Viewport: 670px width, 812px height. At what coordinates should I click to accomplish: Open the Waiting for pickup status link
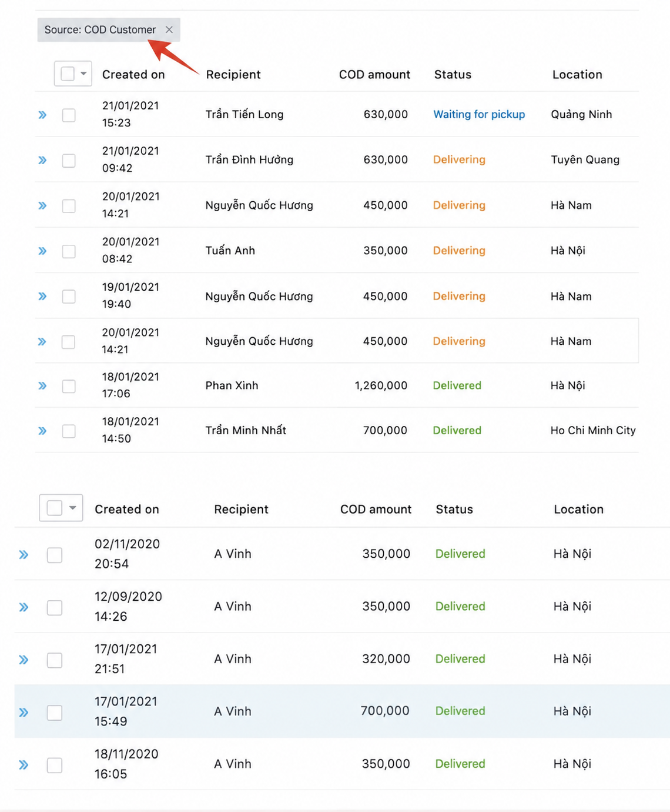point(479,115)
